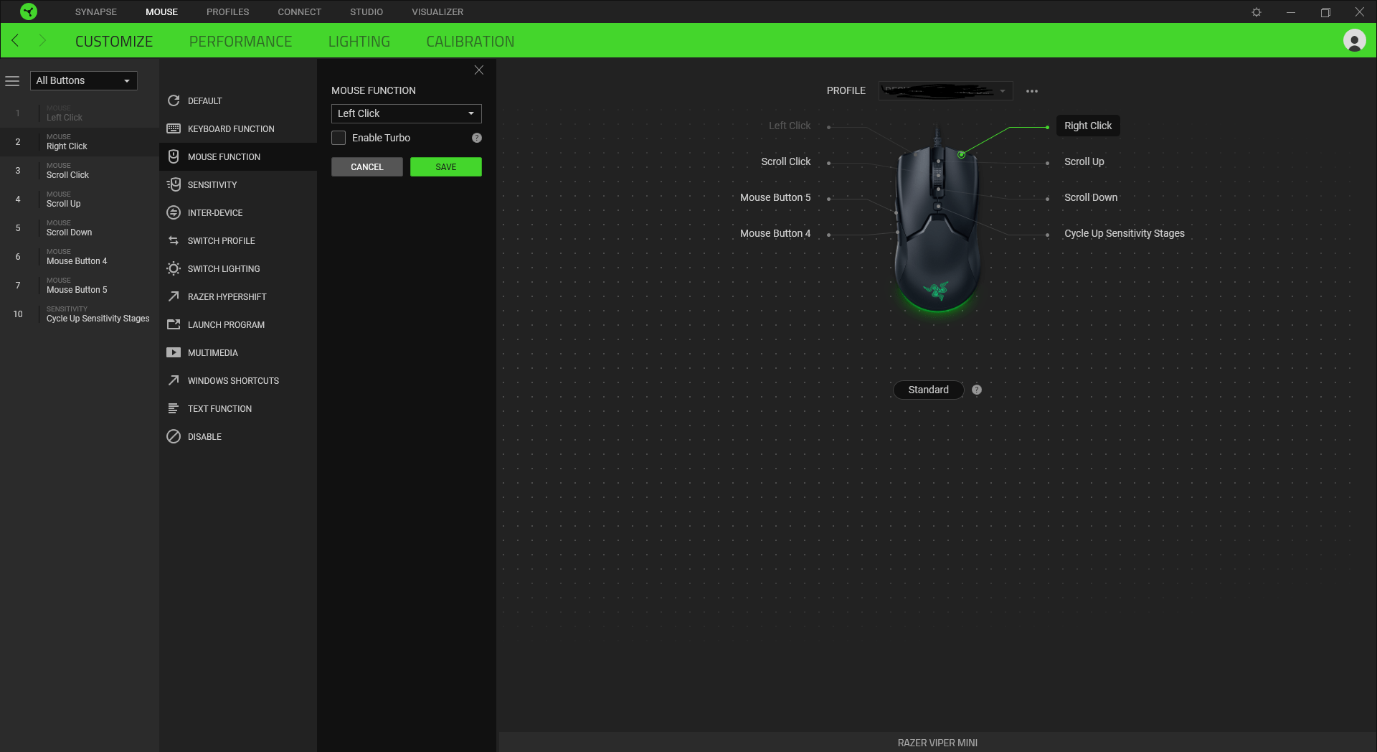The width and height of the screenshot is (1377, 752).
Task: Select Scroll Down label on mouse diagram
Action: (x=1091, y=197)
